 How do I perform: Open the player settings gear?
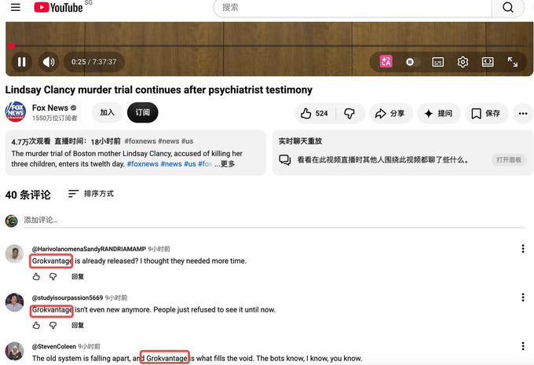(463, 62)
